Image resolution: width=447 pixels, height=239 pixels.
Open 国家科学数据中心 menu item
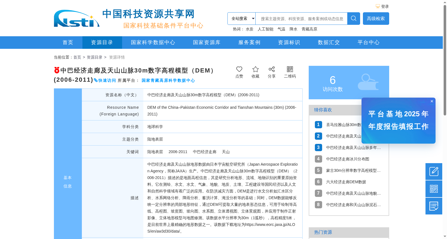[153, 42]
